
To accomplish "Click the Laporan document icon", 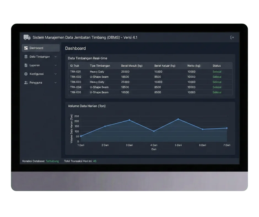I will pos(26,65).
